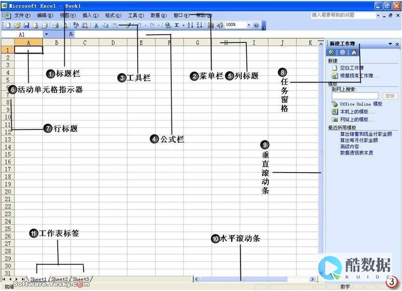Click the 网站上的模板 link
This screenshot has width=402, height=291.
click(x=357, y=119)
